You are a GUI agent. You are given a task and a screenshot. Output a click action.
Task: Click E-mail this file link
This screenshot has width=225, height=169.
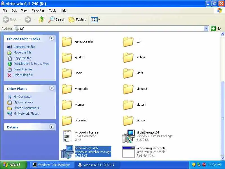point(23,69)
